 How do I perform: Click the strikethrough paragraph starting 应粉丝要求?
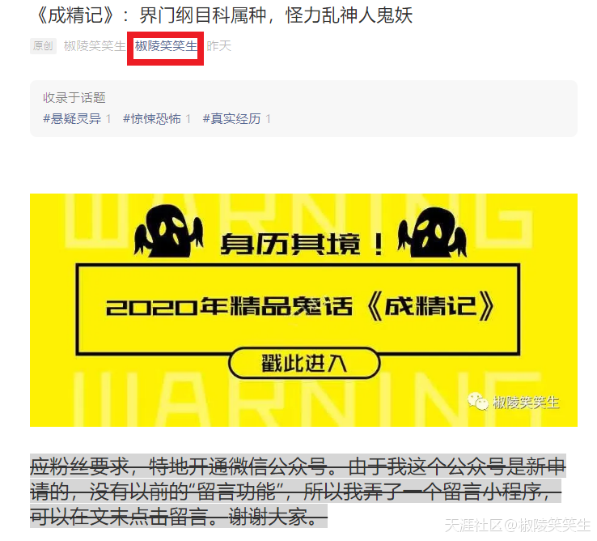point(298,491)
